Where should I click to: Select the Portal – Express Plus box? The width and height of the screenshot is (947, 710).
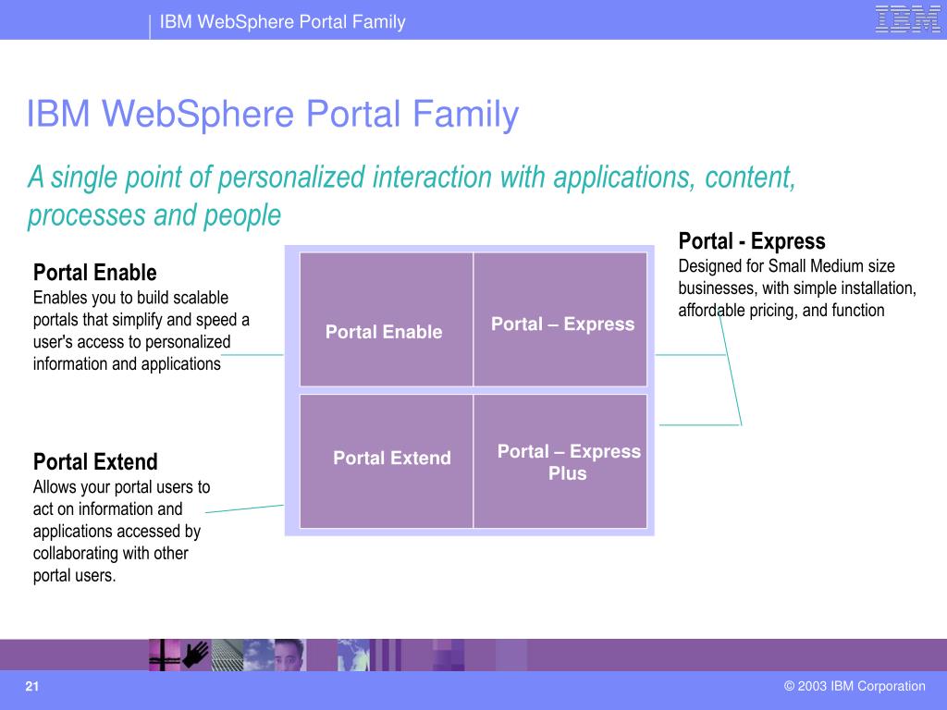pos(560,461)
